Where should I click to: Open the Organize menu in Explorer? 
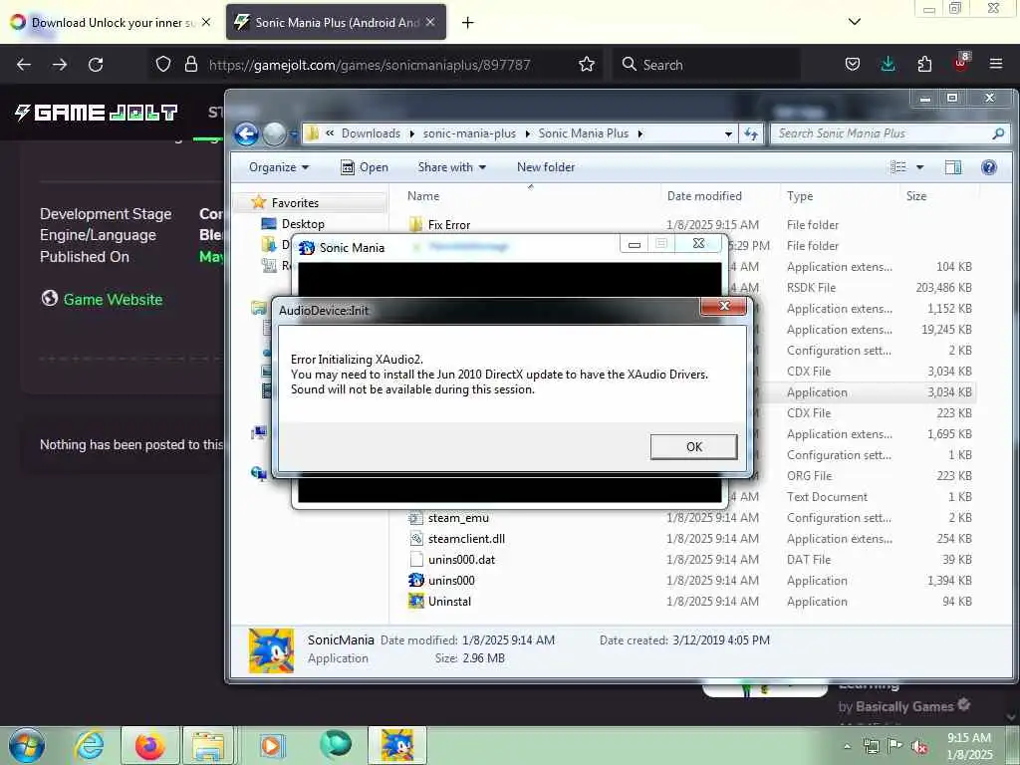tap(279, 167)
